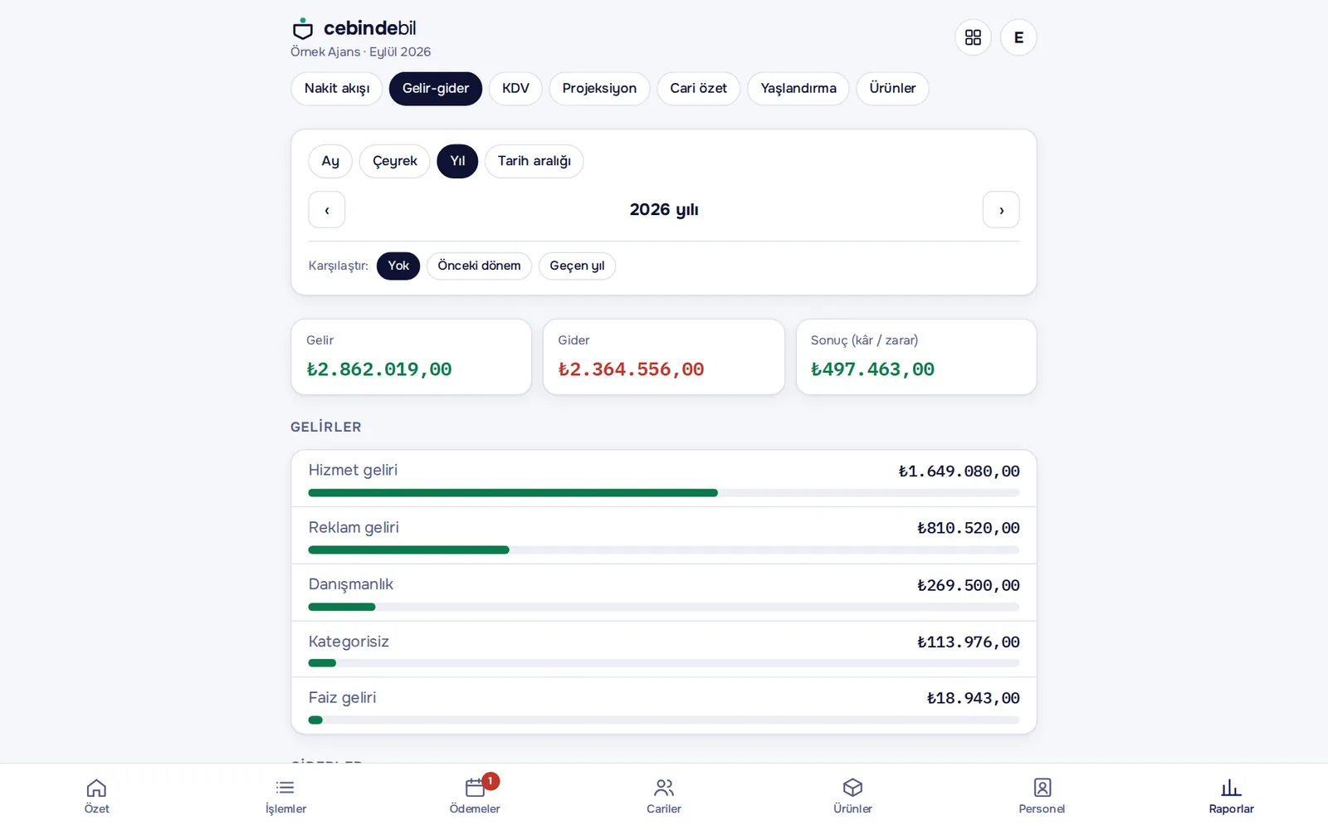Compare with Geçen yıl
This screenshot has height=830, width=1328.
577,266
